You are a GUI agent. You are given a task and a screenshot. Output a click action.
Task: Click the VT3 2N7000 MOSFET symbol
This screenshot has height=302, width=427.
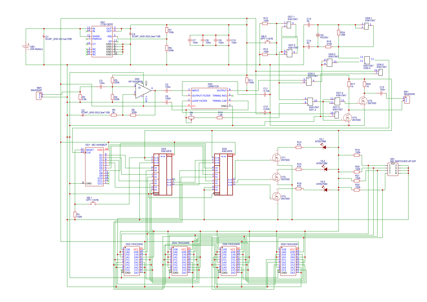pyautogui.click(x=277, y=196)
